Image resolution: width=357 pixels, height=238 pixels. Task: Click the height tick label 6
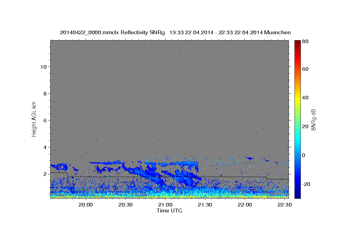coord(45,120)
